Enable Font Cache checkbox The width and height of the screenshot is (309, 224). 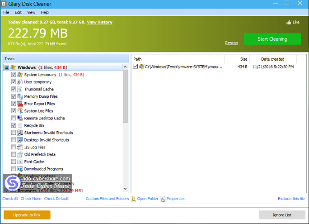[x=14, y=162]
